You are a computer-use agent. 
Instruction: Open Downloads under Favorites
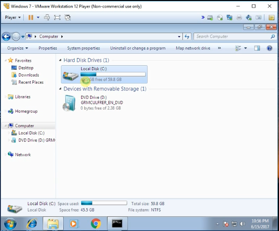point(29,75)
